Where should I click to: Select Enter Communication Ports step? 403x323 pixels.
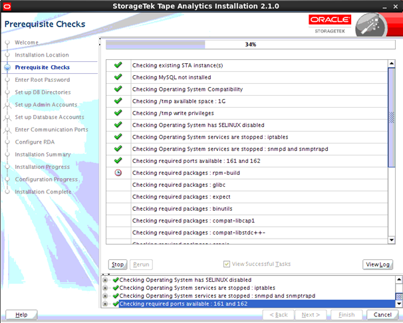point(51,130)
